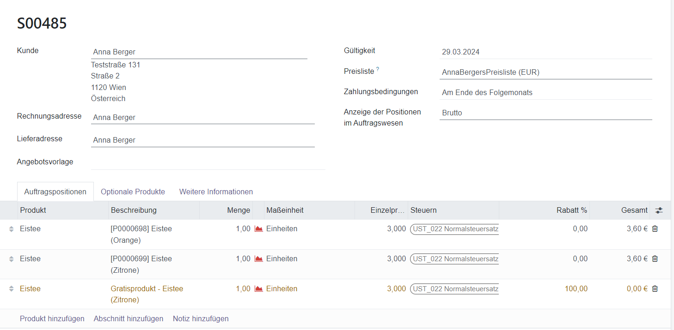Open the Angebotsvorlage dropdown field

[x=208, y=162]
